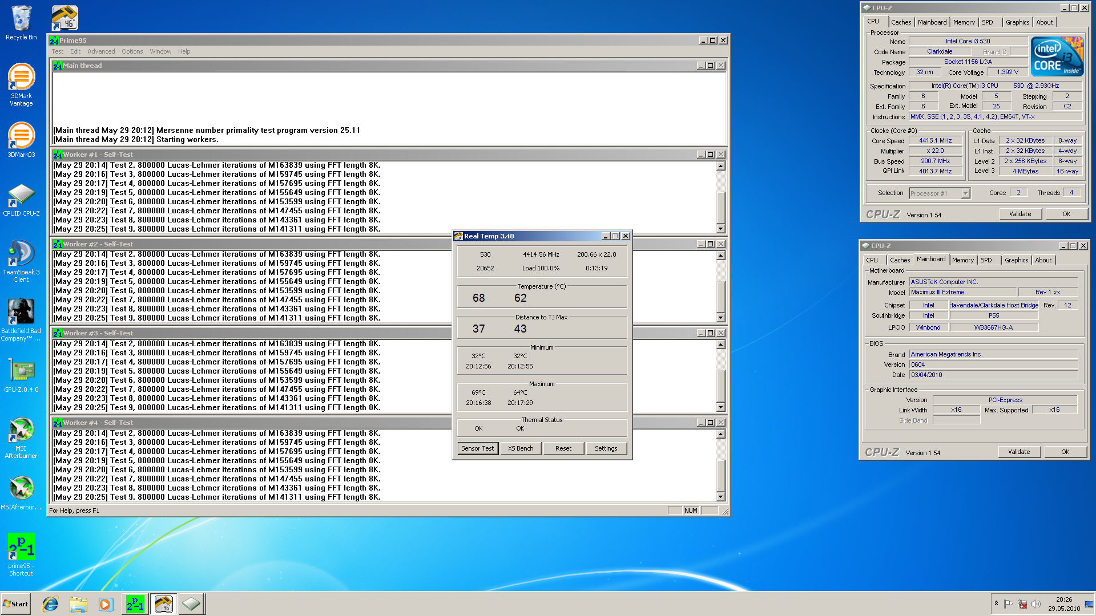
Task: Click XS Bench button in Real Temp
Action: point(521,448)
